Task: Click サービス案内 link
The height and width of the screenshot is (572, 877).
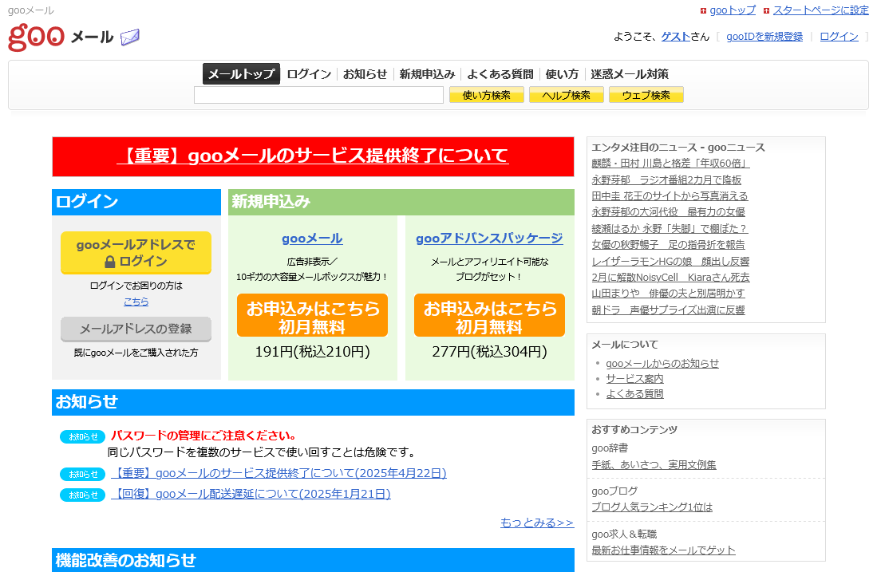Action: click(634, 378)
